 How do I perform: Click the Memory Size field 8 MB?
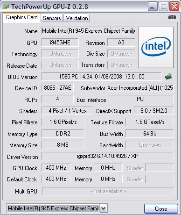tap(63, 145)
